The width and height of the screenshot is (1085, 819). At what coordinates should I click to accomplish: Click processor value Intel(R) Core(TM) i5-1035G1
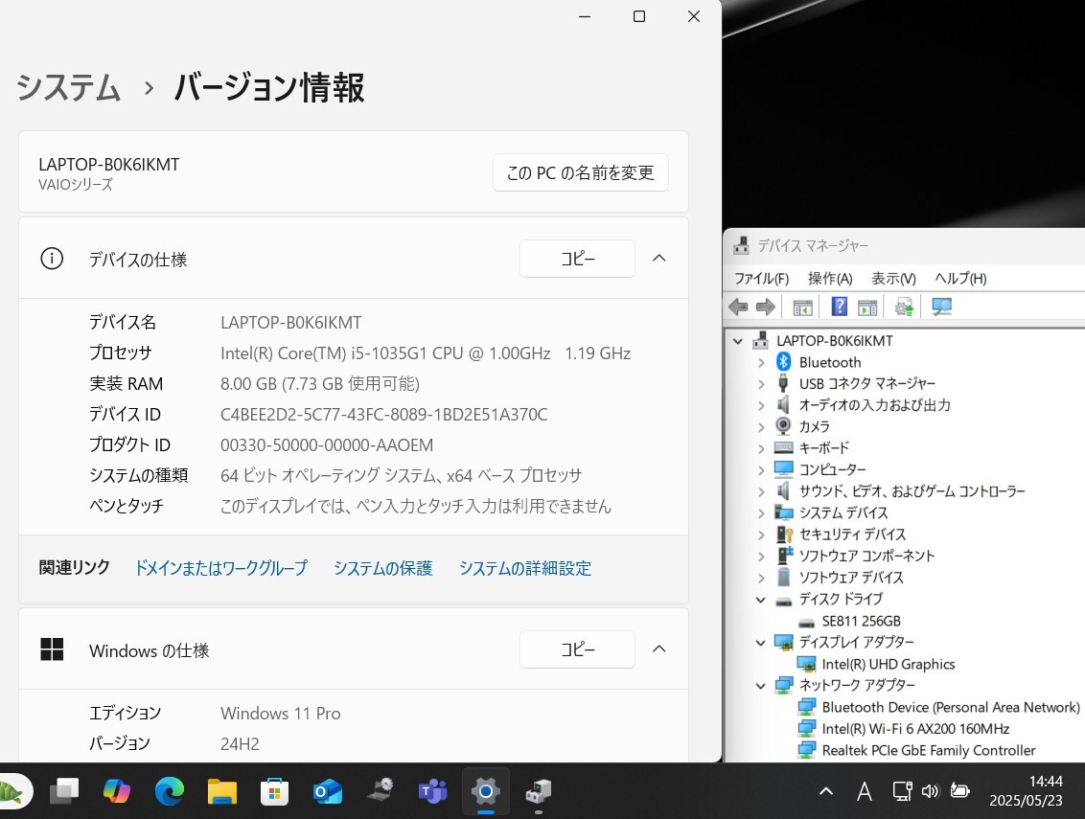point(426,353)
